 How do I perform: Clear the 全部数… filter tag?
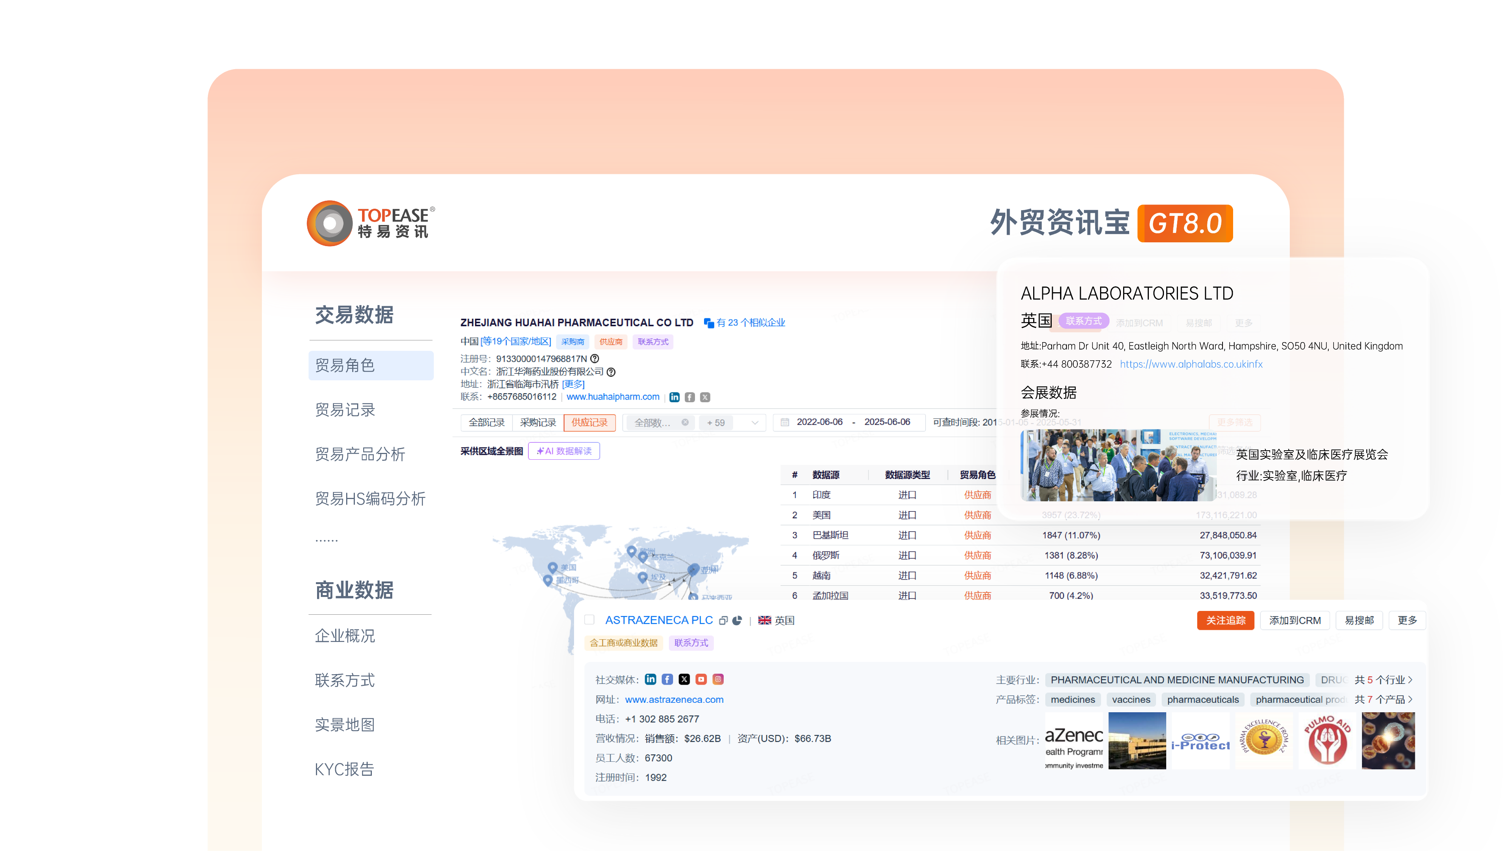pyautogui.click(x=685, y=422)
